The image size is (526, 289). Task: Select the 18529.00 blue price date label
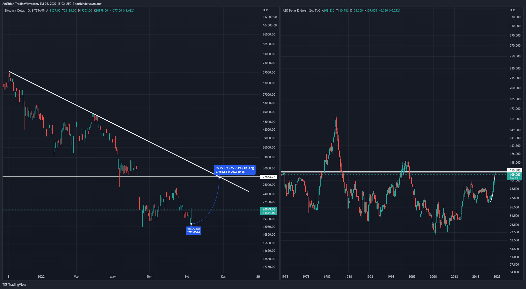tap(194, 230)
